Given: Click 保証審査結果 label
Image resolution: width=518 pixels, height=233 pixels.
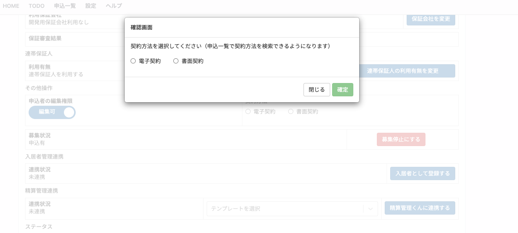Looking at the screenshot, I should click(x=45, y=38).
